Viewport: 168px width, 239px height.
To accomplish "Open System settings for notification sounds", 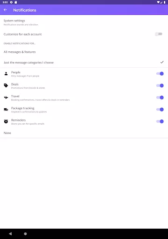I will (84, 22).
